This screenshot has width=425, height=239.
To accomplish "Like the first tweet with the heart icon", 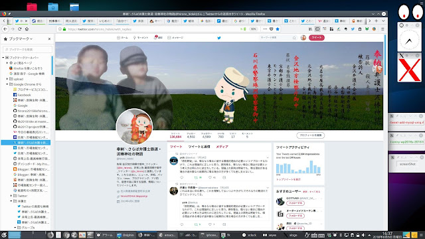I will [210, 177].
